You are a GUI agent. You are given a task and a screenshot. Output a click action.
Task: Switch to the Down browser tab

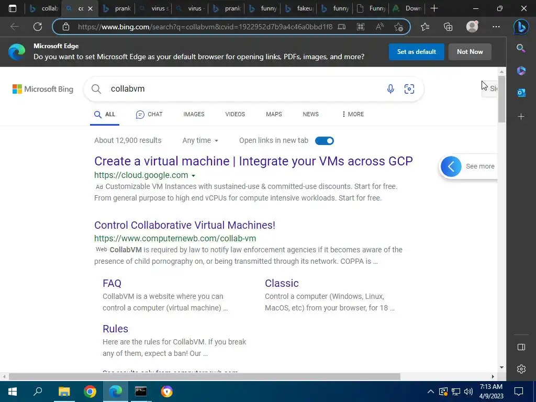[x=406, y=8]
